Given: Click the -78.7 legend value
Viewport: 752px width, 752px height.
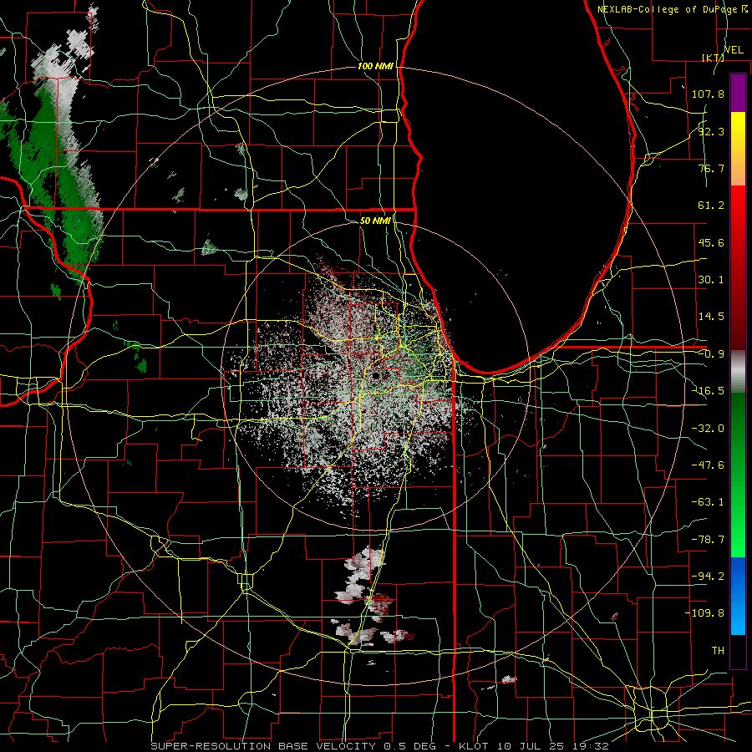Looking at the screenshot, I should click(708, 540).
